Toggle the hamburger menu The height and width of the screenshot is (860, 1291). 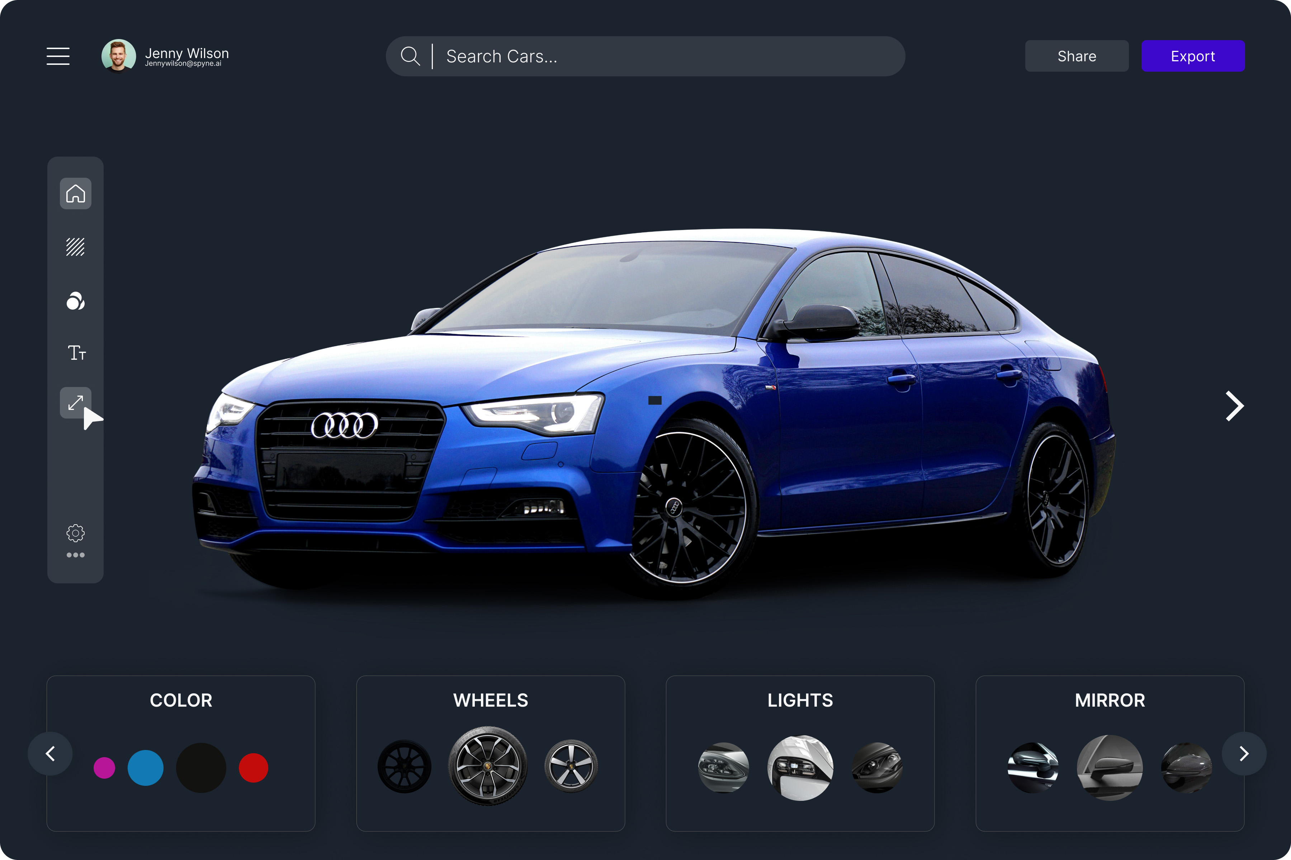[x=58, y=56]
